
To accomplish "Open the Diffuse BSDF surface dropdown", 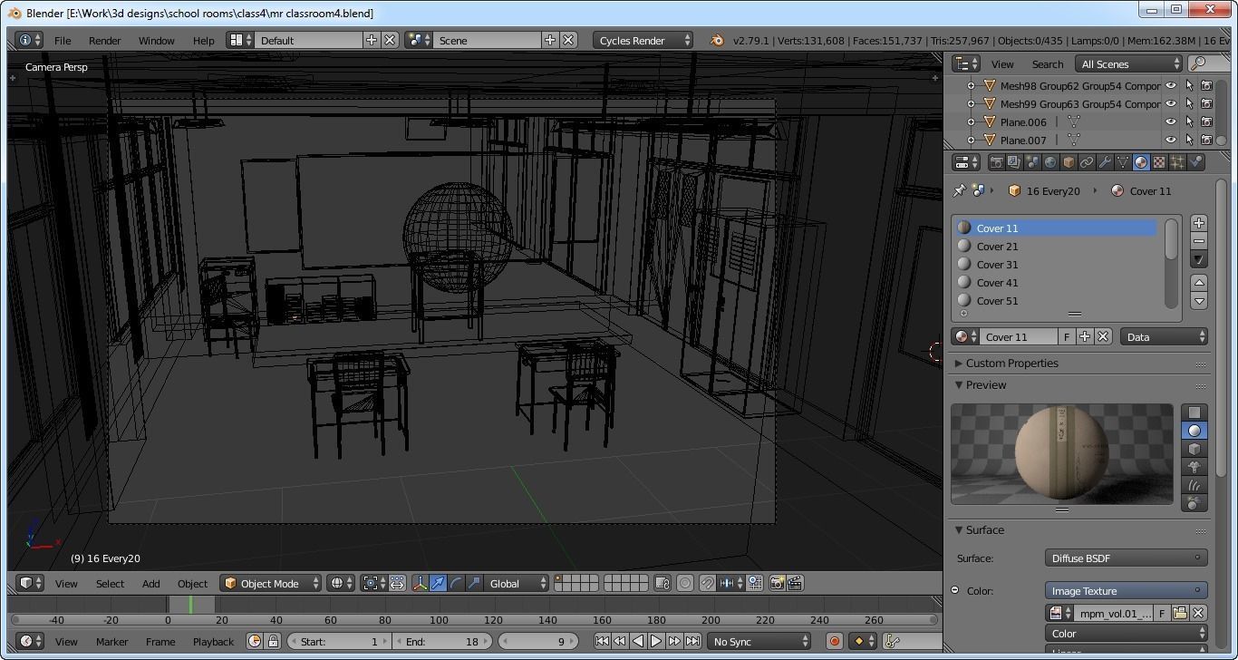I will [1127, 558].
